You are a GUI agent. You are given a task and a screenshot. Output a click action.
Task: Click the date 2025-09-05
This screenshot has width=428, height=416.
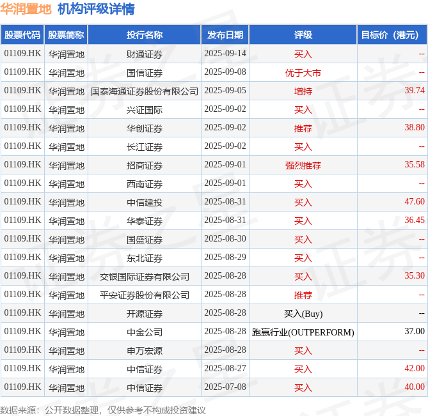tap(225, 90)
